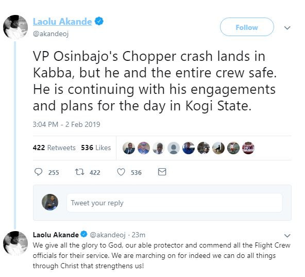The height and width of the screenshot is (277, 305).
Task: Click the verified badge beside Laolu Akande header
Action: 99,21
